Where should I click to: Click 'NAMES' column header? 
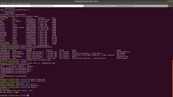point(119,50)
